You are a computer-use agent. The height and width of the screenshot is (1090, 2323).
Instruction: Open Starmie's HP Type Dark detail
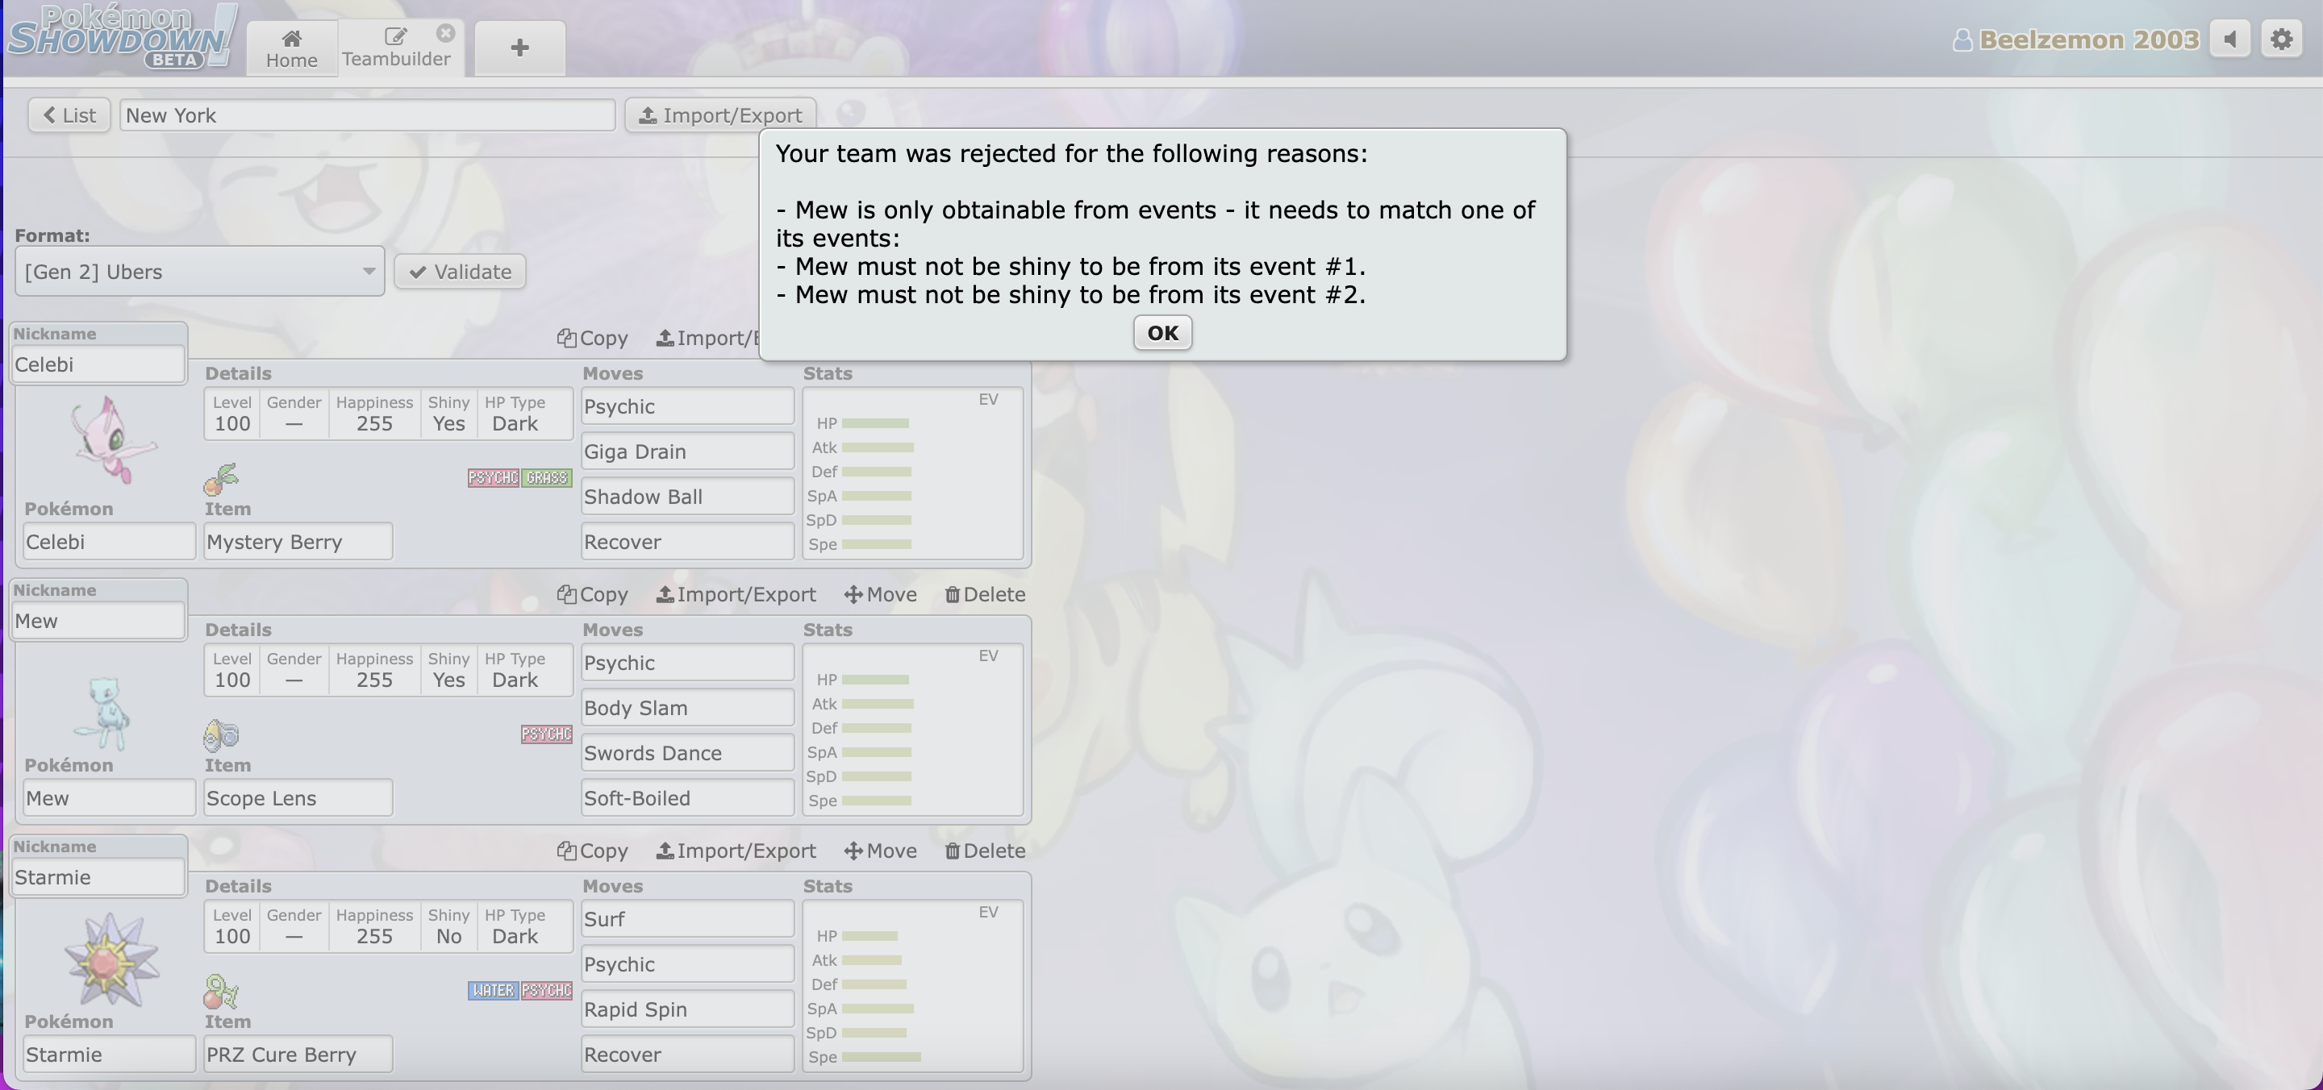[515, 926]
